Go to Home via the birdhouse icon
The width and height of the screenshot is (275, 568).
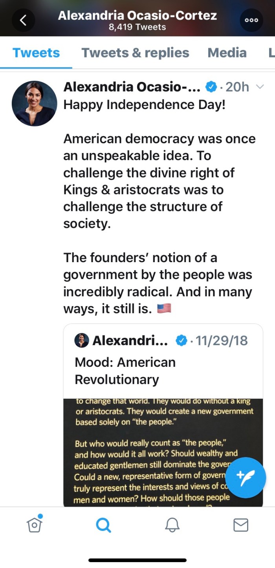pyautogui.click(x=35, y=524)
